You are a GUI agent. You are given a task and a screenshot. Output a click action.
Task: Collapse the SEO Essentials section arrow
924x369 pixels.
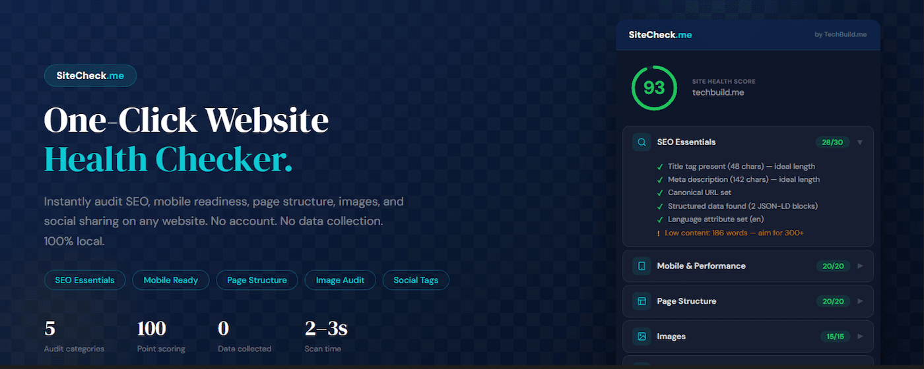pyautogui.click(x=860, y=142)
